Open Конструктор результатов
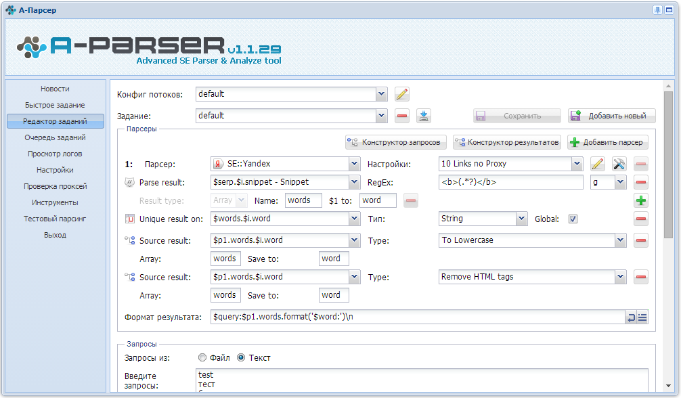Image resolution: width=681 pixels, height=398 pixels. point(507,142)
